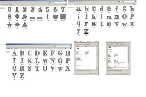Viewport: 146px width, 97px height.
Task: Select the ampersand image thumbnail
Action: point(25,17)
